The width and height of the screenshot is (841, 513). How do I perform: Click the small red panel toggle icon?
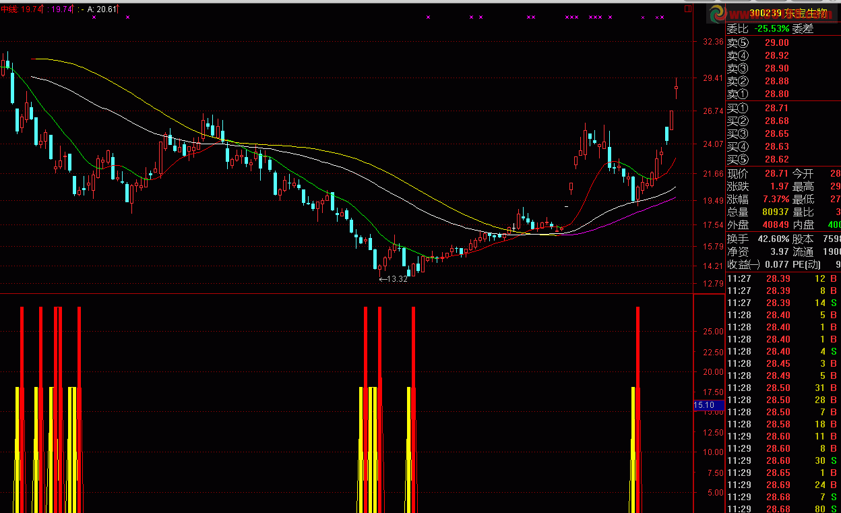point(688,9)
